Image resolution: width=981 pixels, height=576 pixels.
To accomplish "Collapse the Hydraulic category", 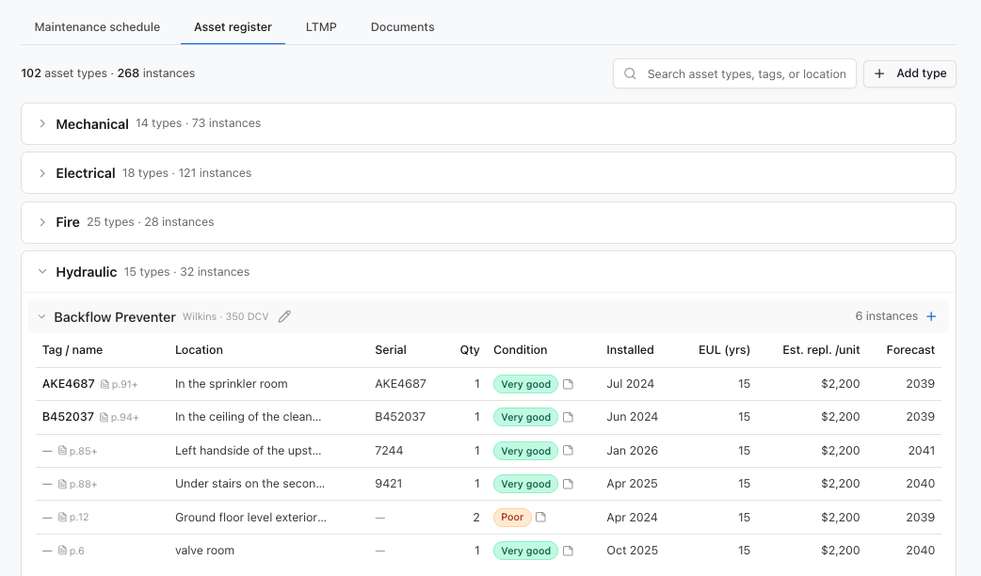I will tap(42, 271).
